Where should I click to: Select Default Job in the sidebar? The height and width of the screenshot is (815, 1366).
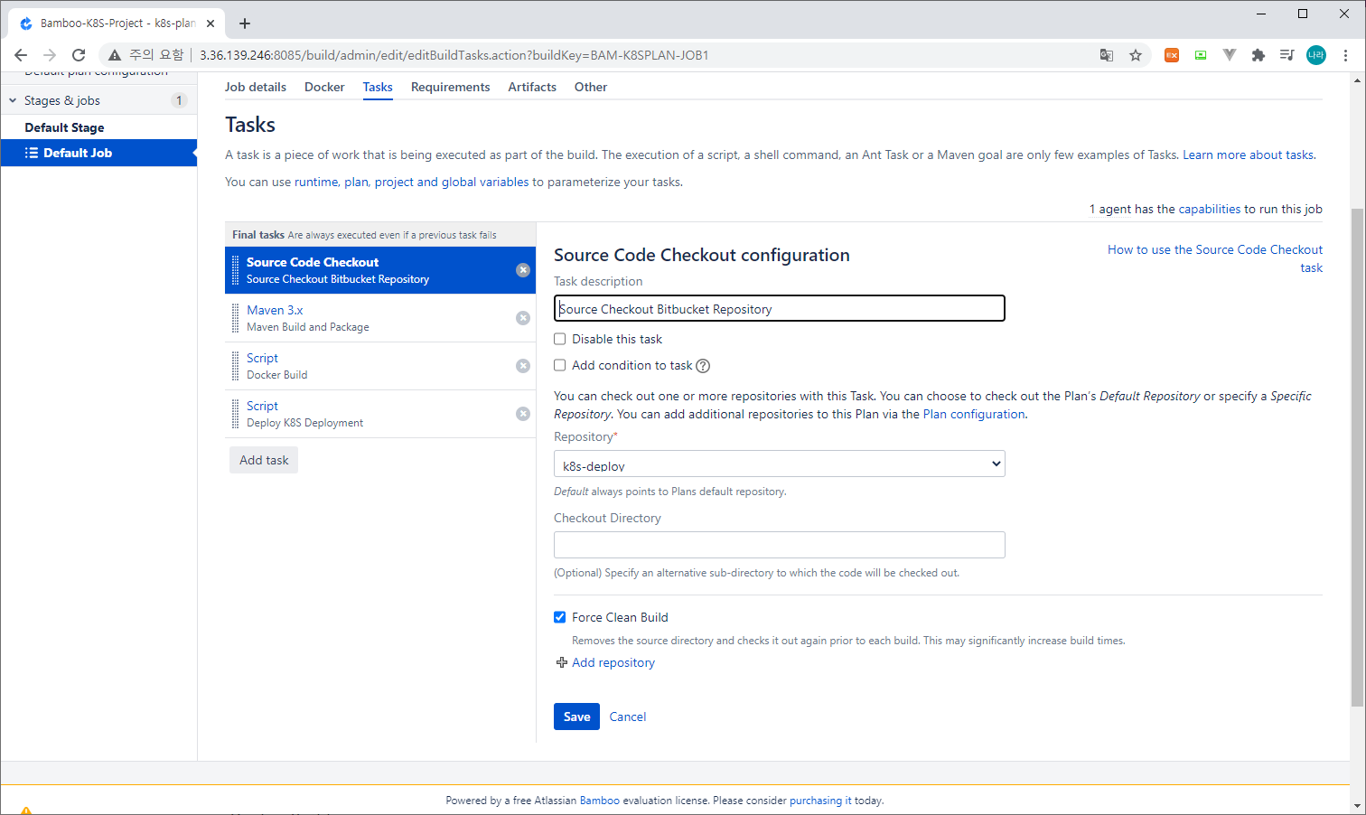(99, 153)
